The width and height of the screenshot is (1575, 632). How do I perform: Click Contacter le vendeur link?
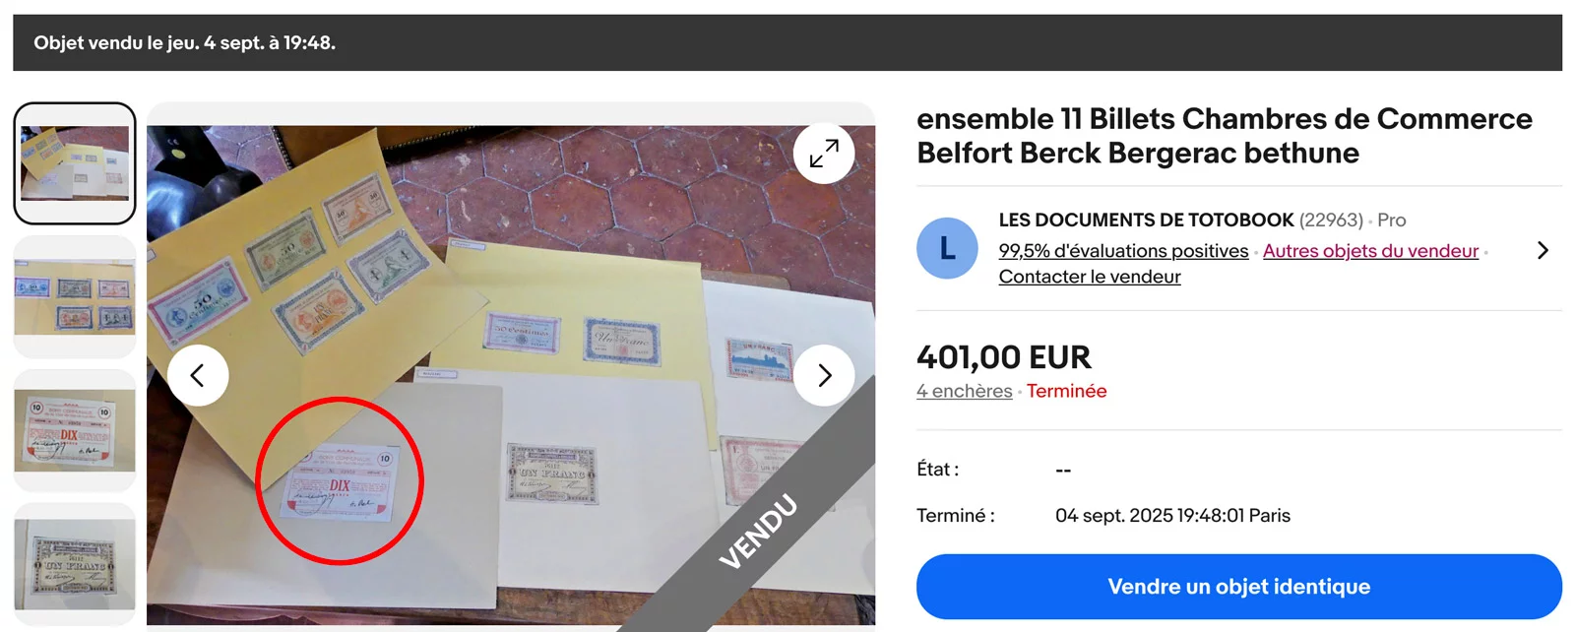1090,277
